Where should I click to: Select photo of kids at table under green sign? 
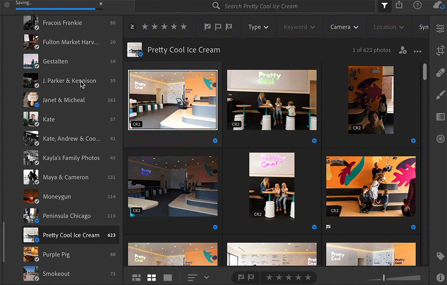click(x=272, y=100)
